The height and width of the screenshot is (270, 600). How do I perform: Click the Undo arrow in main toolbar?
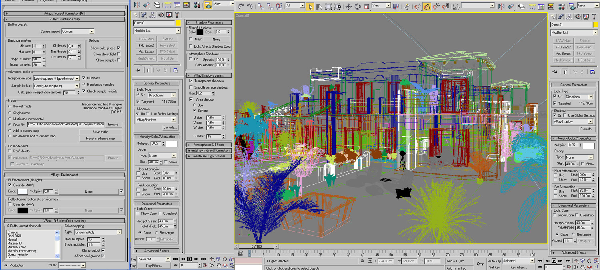[241, 6]
